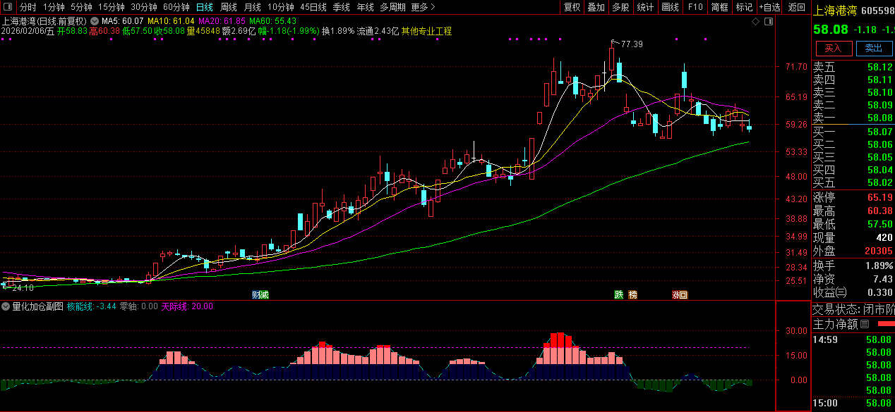Select the 10分钟 period
895x412 pixels.
(x=280, y=7)
